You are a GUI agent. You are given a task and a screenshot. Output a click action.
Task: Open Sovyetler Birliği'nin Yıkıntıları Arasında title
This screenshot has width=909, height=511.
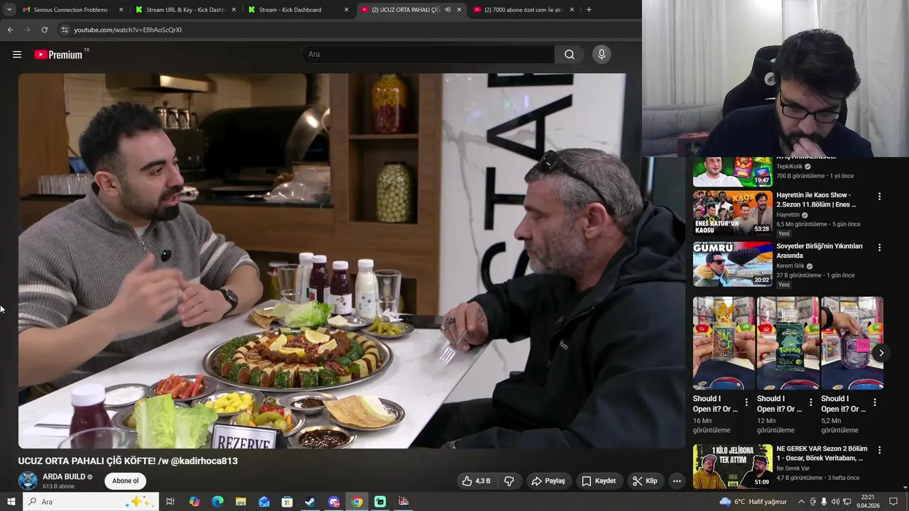[x=820, y=251]
